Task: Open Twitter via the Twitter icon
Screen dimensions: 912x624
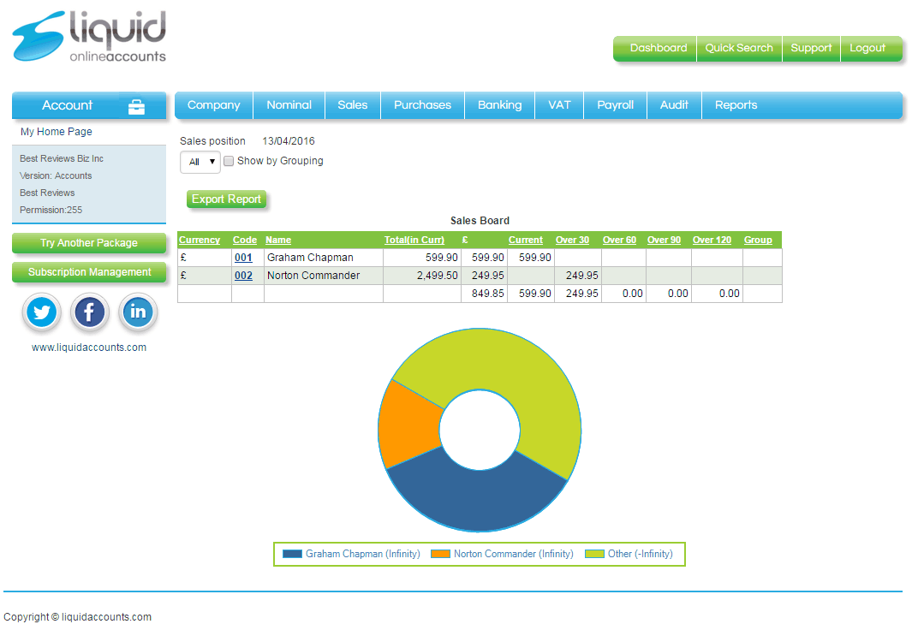Action: [41, 312]
